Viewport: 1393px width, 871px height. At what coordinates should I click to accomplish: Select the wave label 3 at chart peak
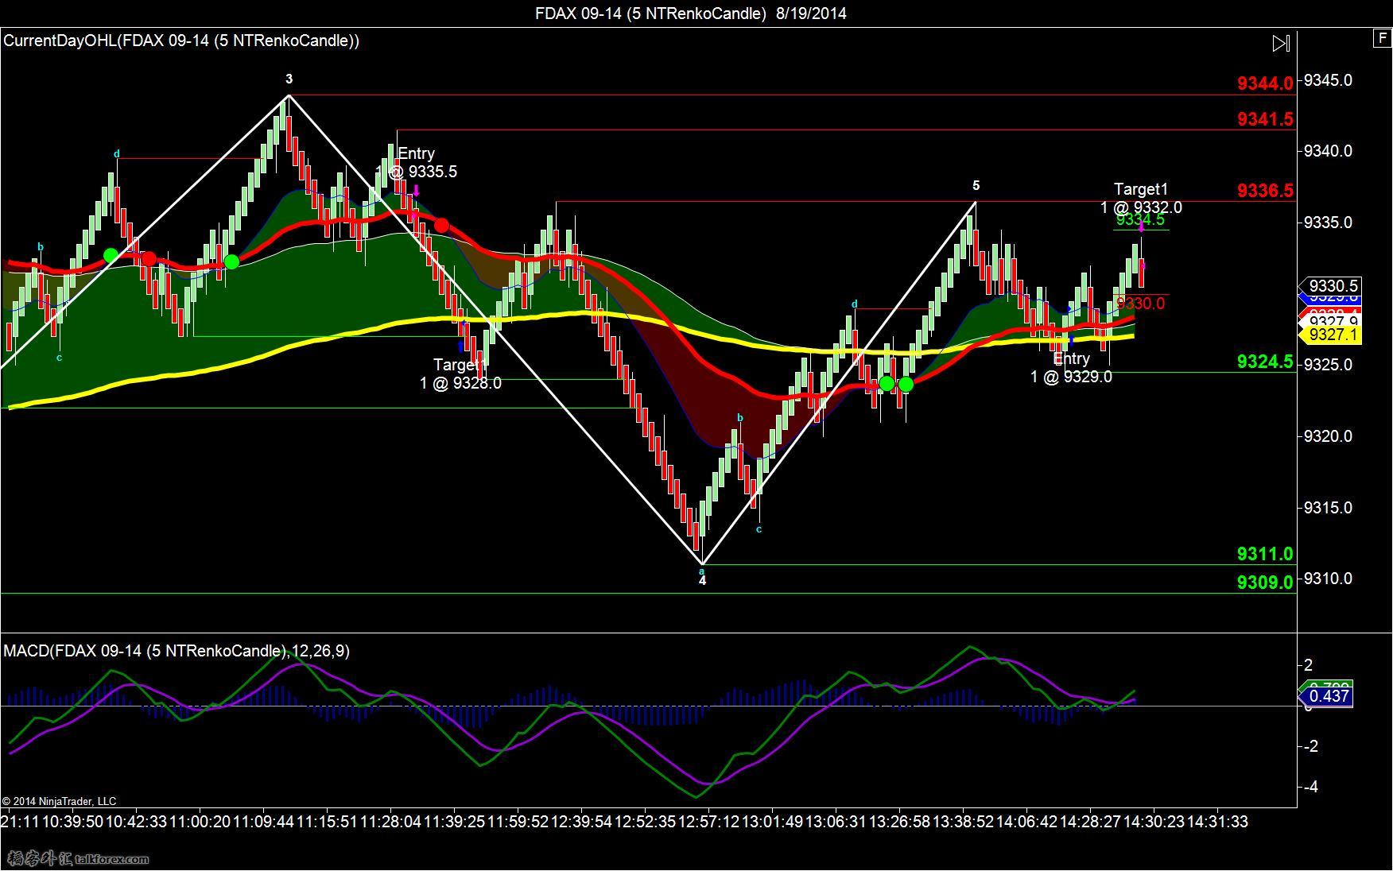(x=289, y=79)
